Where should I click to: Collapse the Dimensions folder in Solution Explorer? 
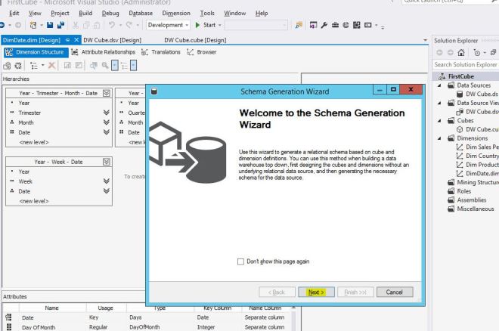click(439, 138)
